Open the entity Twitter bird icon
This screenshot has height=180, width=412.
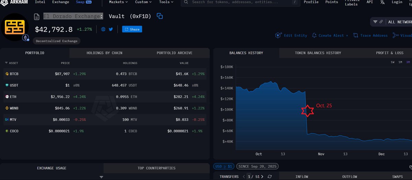tap(111, 29)
